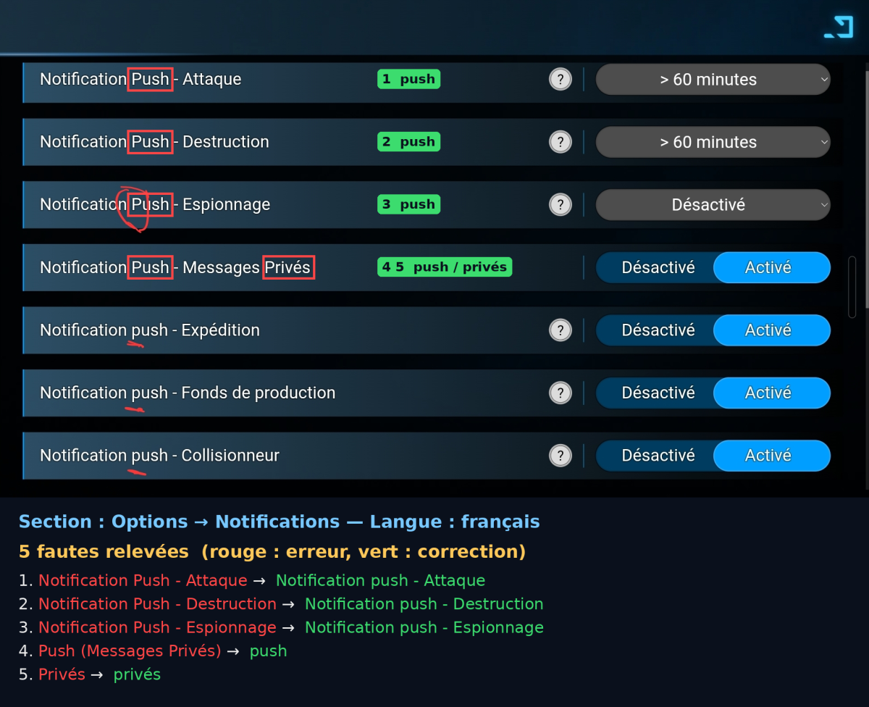The image size is (869, 707).
Task: Click the 'Notification Push - Espionnage' row label
Action: (x=155, y=205)
